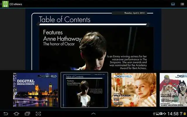Open the Digital Media Europe cover thumbnail

pos(36,90)
